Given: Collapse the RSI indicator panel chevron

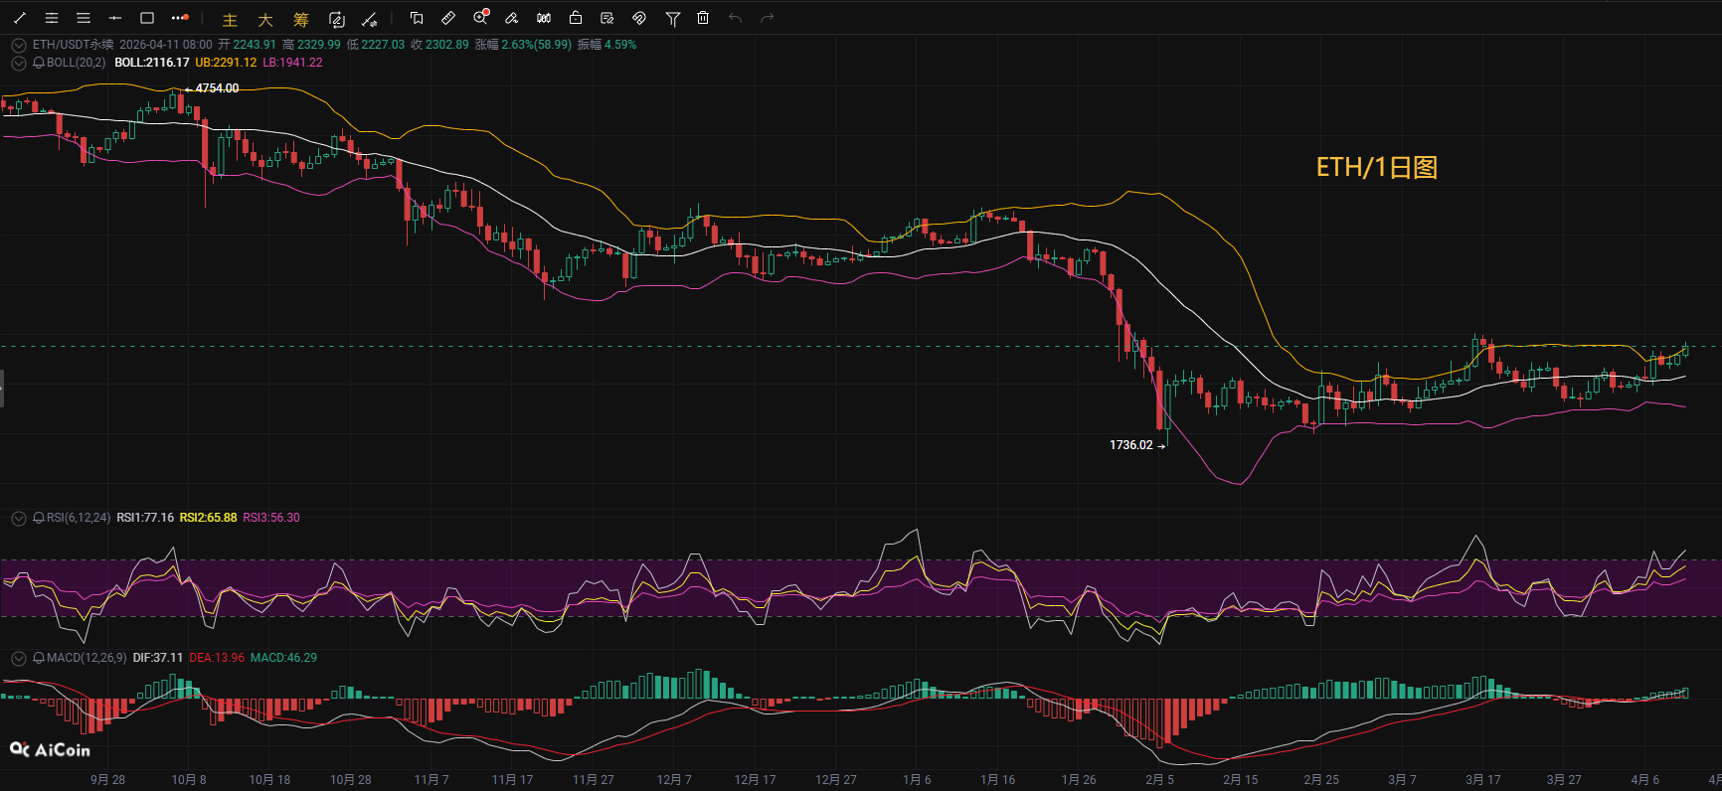Looking at the screenshot, I should 18,518.
